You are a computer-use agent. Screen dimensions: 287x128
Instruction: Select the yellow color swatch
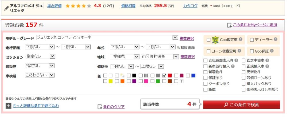tap(110, 81)
